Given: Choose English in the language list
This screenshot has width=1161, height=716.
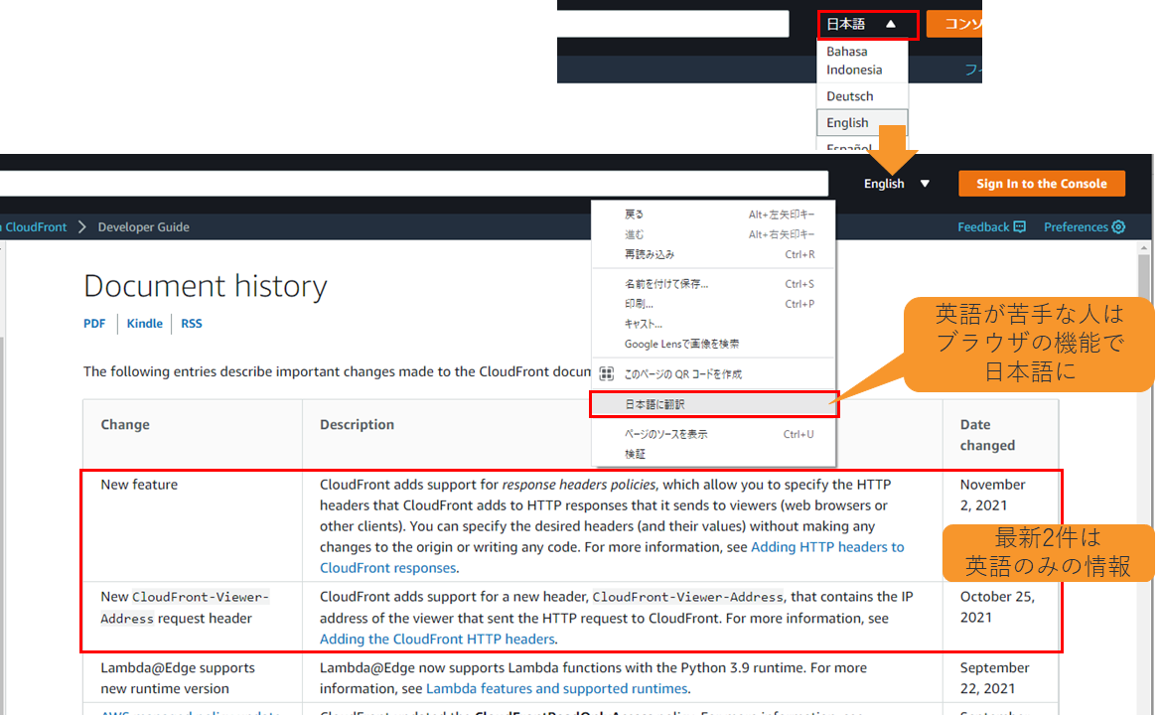Looking at the screenshot, I should pos(862,123).
